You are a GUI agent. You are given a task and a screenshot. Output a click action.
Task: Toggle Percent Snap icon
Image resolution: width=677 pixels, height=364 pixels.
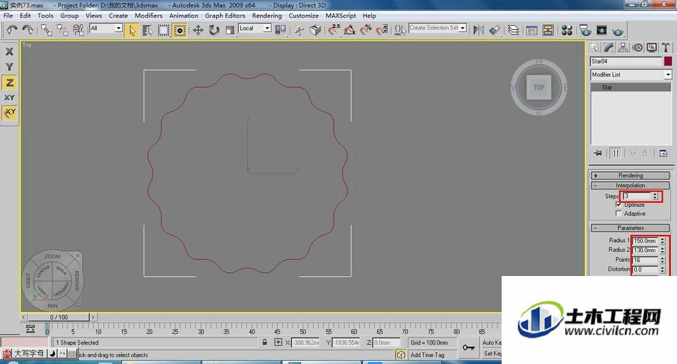point(366,30)
